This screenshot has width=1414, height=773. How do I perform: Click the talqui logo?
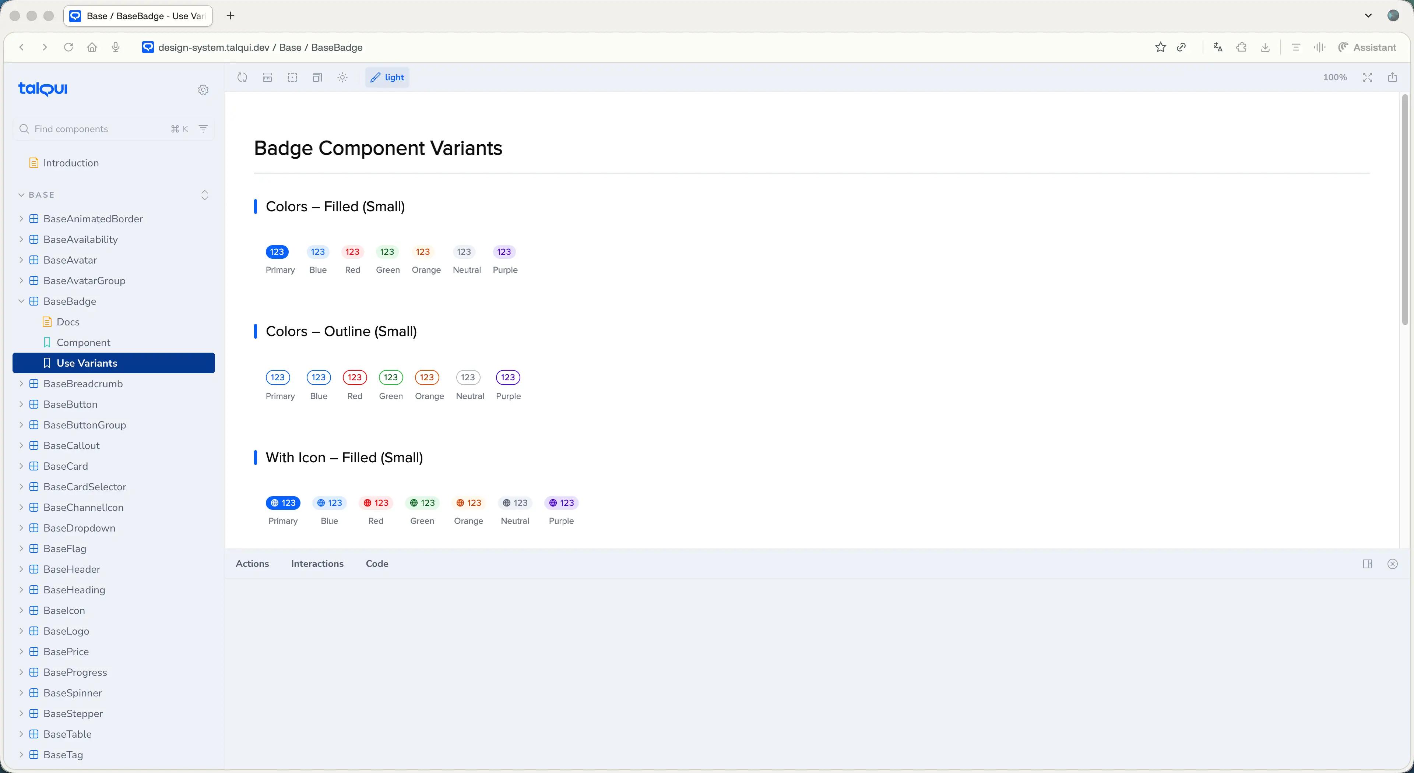[x=43, y=88]
